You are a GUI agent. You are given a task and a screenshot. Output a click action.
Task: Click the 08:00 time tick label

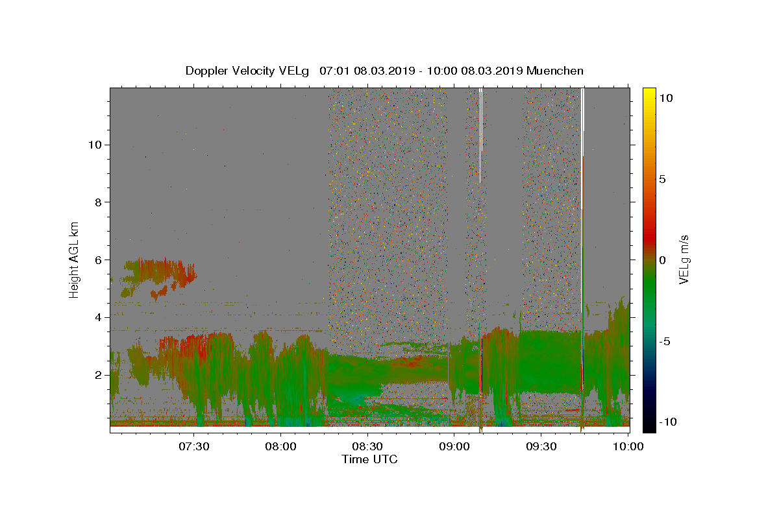[x=281, y=446]
